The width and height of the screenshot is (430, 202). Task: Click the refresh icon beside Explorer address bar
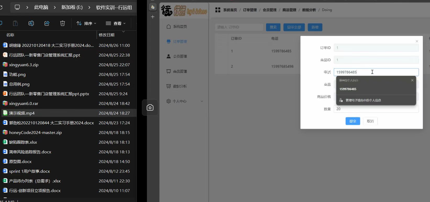(x=1, y=7)
